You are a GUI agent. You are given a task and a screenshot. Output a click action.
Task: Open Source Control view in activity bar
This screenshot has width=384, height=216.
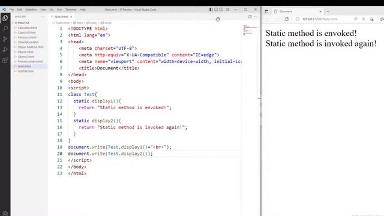pos(5,39)
